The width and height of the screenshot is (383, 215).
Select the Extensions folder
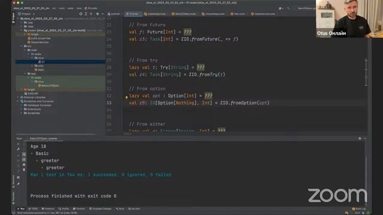point(32,109)
